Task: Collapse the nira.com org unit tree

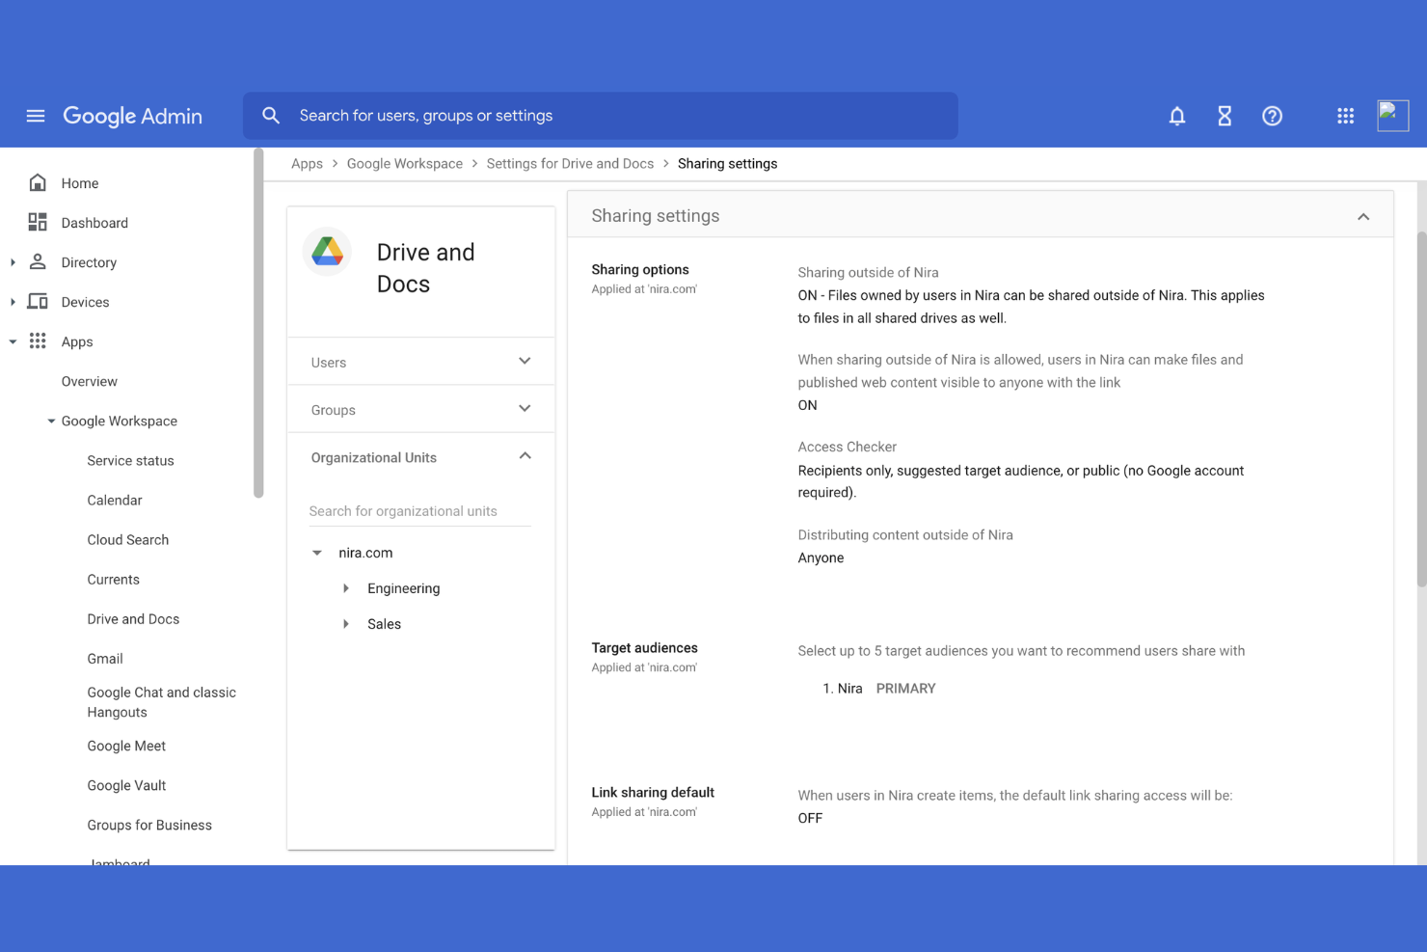Action: pyautogui.click(x=317, y=553)
